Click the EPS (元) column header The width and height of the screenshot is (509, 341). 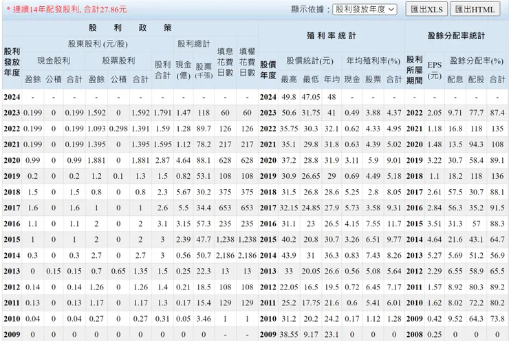(434, 69)
